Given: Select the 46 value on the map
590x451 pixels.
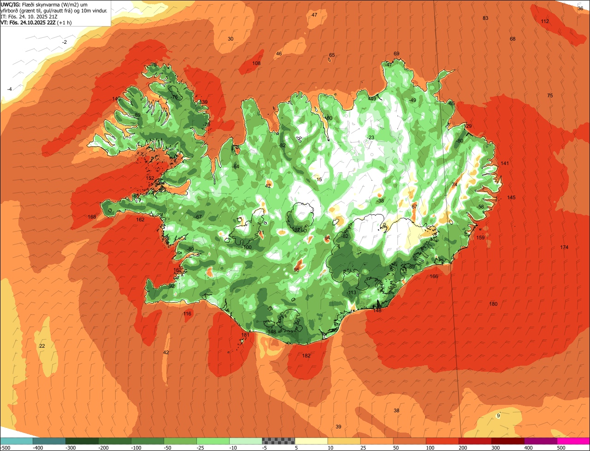Looking at the screenshot, I should point(279,53).
